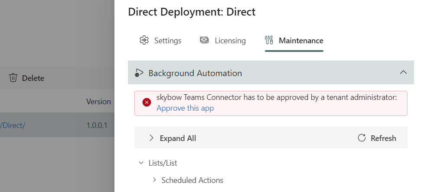The width and height of the screenshot is (424, 192).
Task: Click the Delete button in background page
Action: 26,78
